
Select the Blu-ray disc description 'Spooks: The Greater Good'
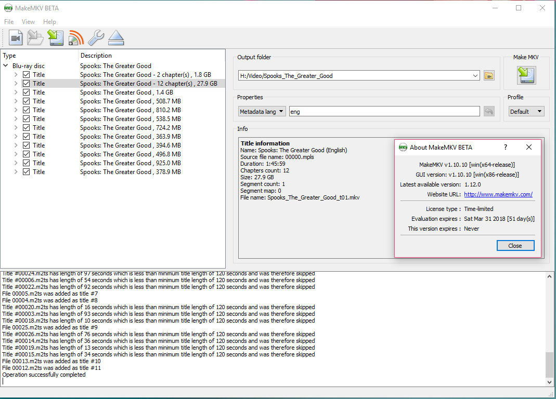[x=115, y=66]
